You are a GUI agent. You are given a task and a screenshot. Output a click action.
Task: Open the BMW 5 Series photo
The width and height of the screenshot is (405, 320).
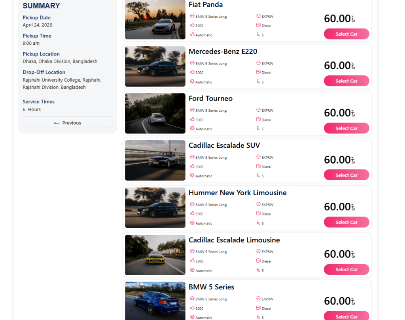(155, 301)
